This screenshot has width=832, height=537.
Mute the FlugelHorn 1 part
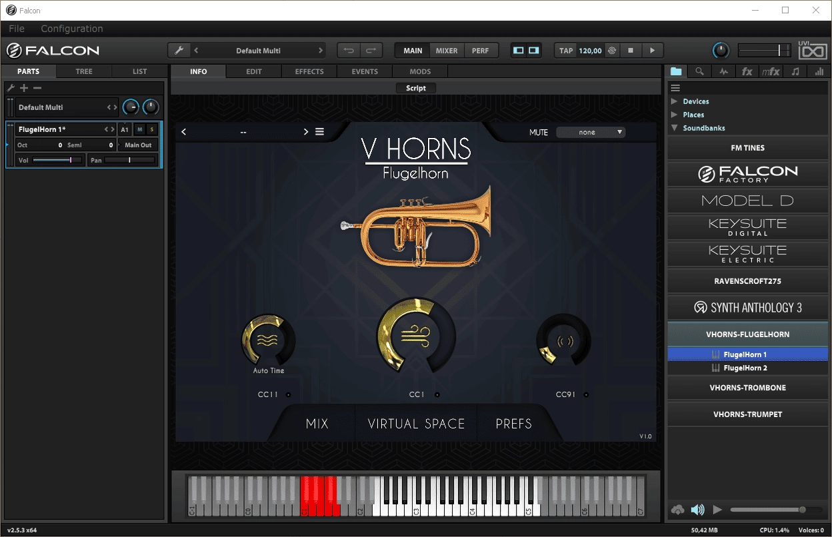click(140, 129)
